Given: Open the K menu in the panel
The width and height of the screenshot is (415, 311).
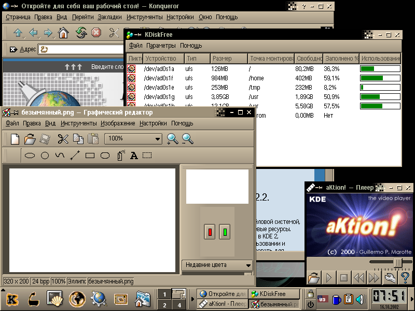Looking at the screenshot, I should (x=12, y=300).
